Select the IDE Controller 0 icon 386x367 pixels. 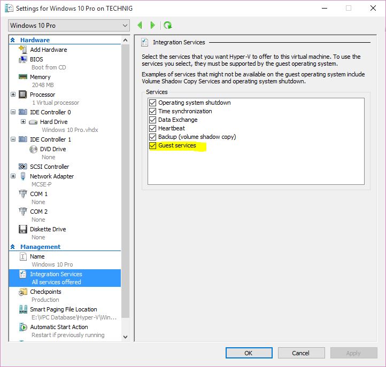click(23, 112)
